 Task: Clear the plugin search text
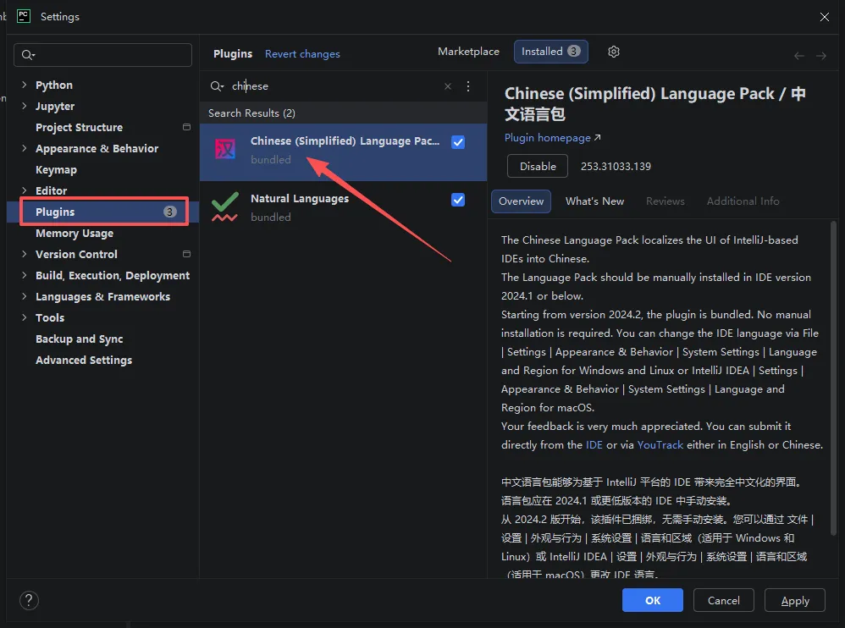click(447, 86)
